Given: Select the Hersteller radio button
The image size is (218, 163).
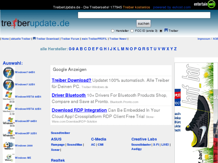Looking at the screenshot, I should click(x=113, y=31).
